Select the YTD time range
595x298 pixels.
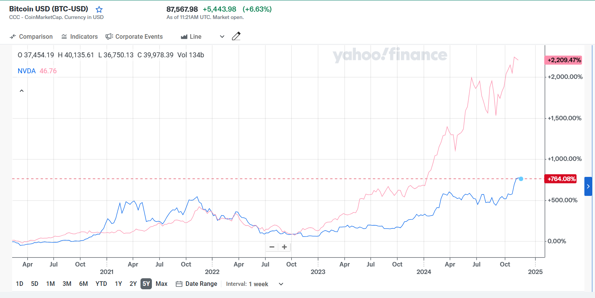101,284
